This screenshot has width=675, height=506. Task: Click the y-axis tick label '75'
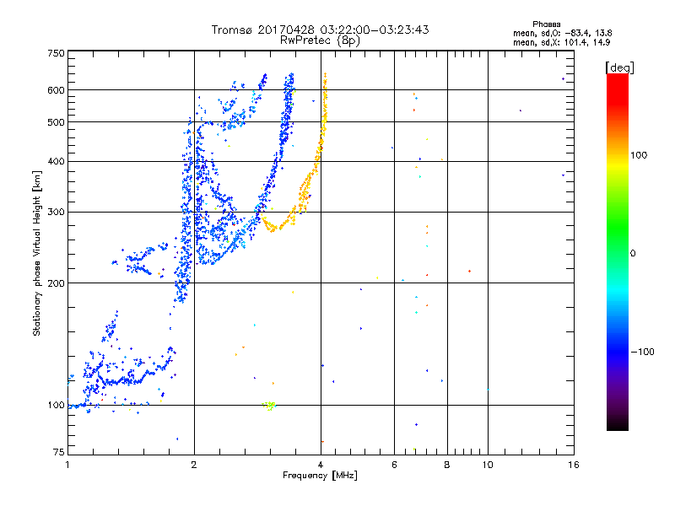(58, 452)
